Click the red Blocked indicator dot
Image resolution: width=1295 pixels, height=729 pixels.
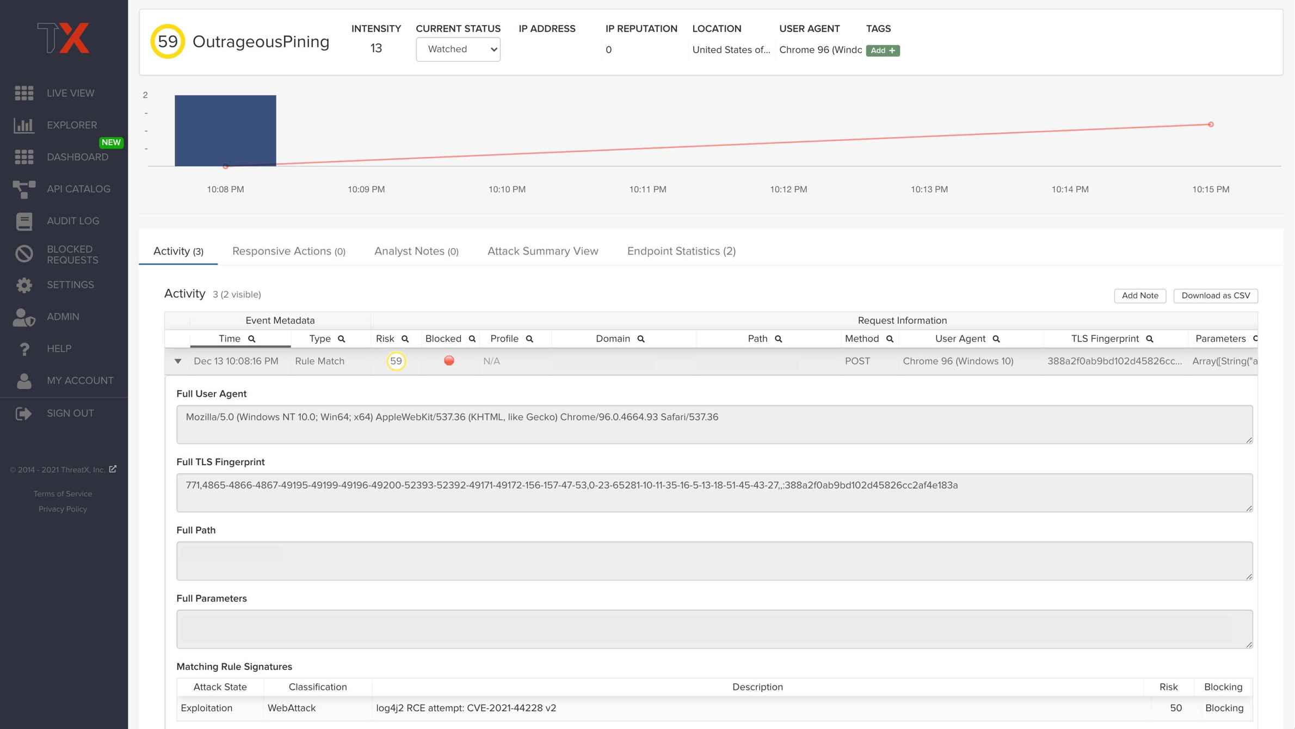tap(449, 361)
